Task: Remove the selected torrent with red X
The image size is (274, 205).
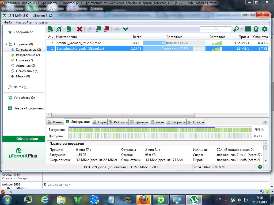Action: coord(79,29)
